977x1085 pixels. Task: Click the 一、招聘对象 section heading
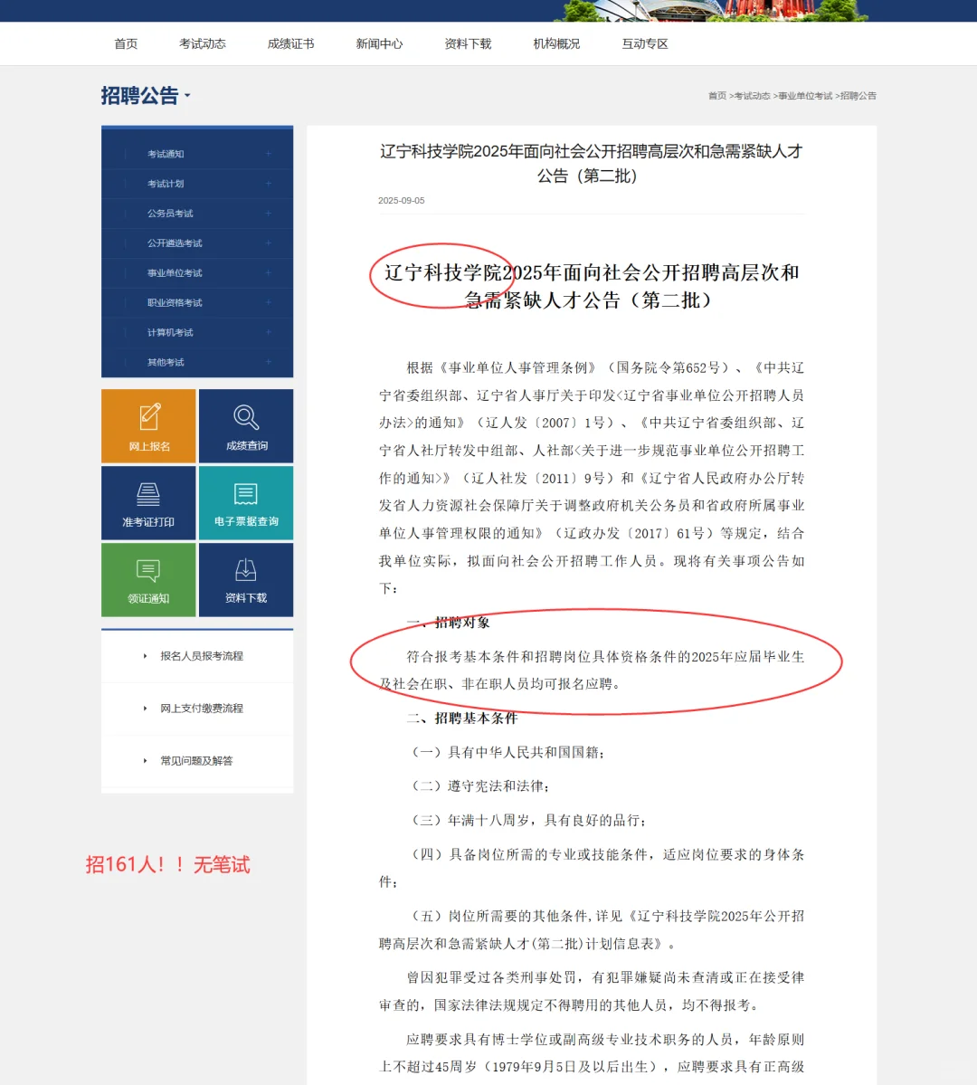(x=449, y=622)
